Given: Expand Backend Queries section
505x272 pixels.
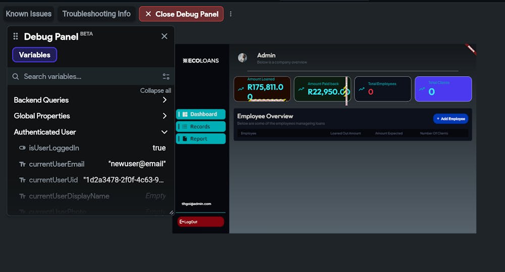Looking at the screenshot, I should point(91,100).
